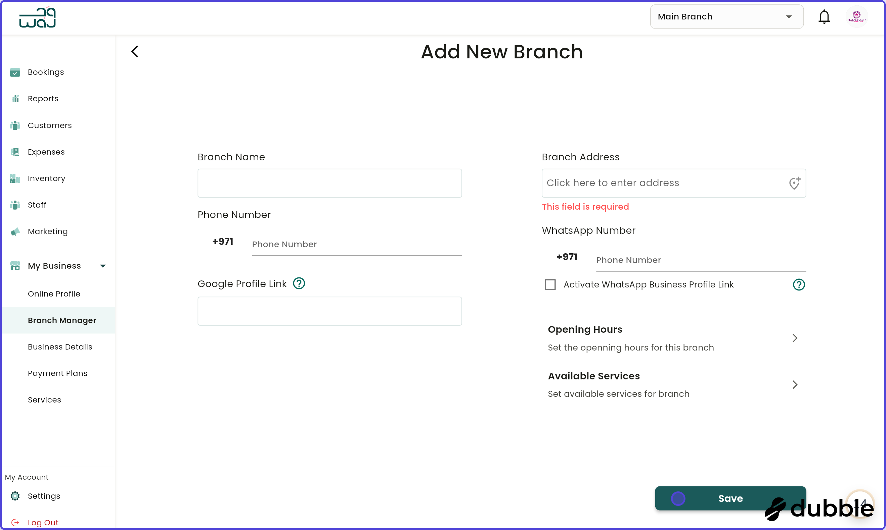Open the Google Profile Link help tooltip
This screenshot has height=530, width=886.
299,283
